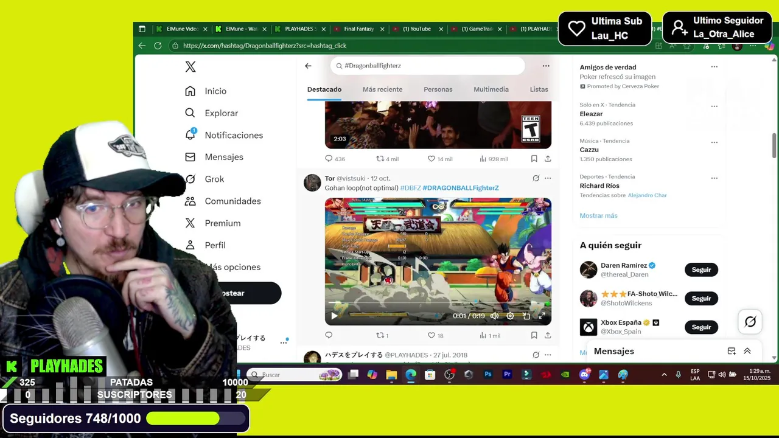Repost the post with 4 mil reposts
The image size is (779, 438).
point(387,159)
